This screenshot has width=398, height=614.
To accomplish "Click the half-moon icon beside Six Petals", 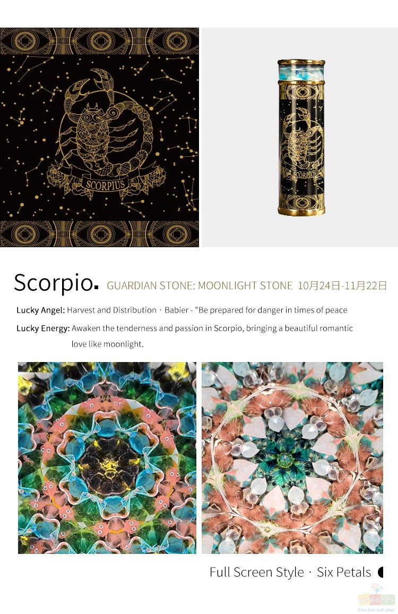I will pyautogui.click(x=380, y=572).
